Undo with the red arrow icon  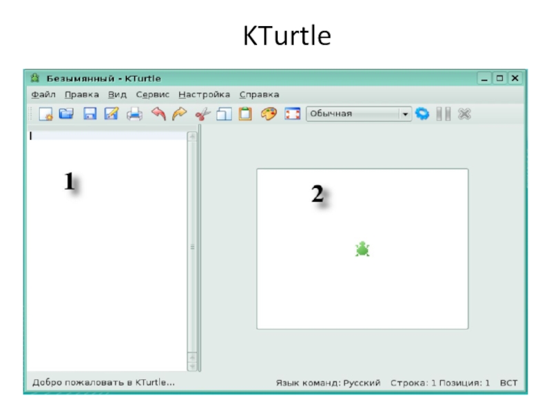point(158,114)
